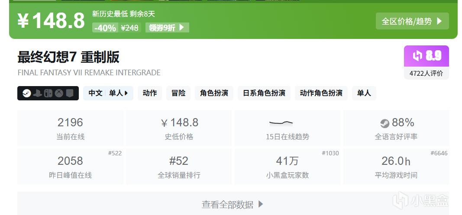Open the 小黑盒玩家数 41万 card
The height and width of the screenshot is (215, 462).
(288, 167)
